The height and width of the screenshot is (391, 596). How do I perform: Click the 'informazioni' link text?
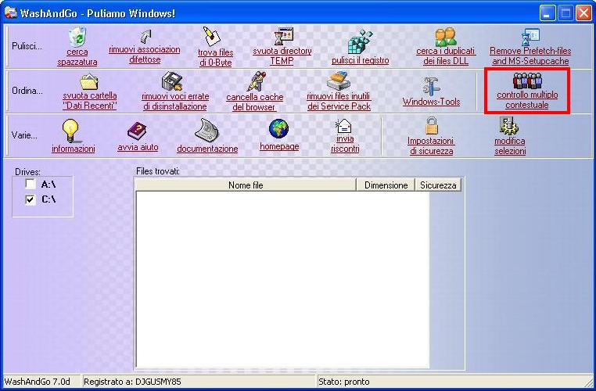[74, 149]
